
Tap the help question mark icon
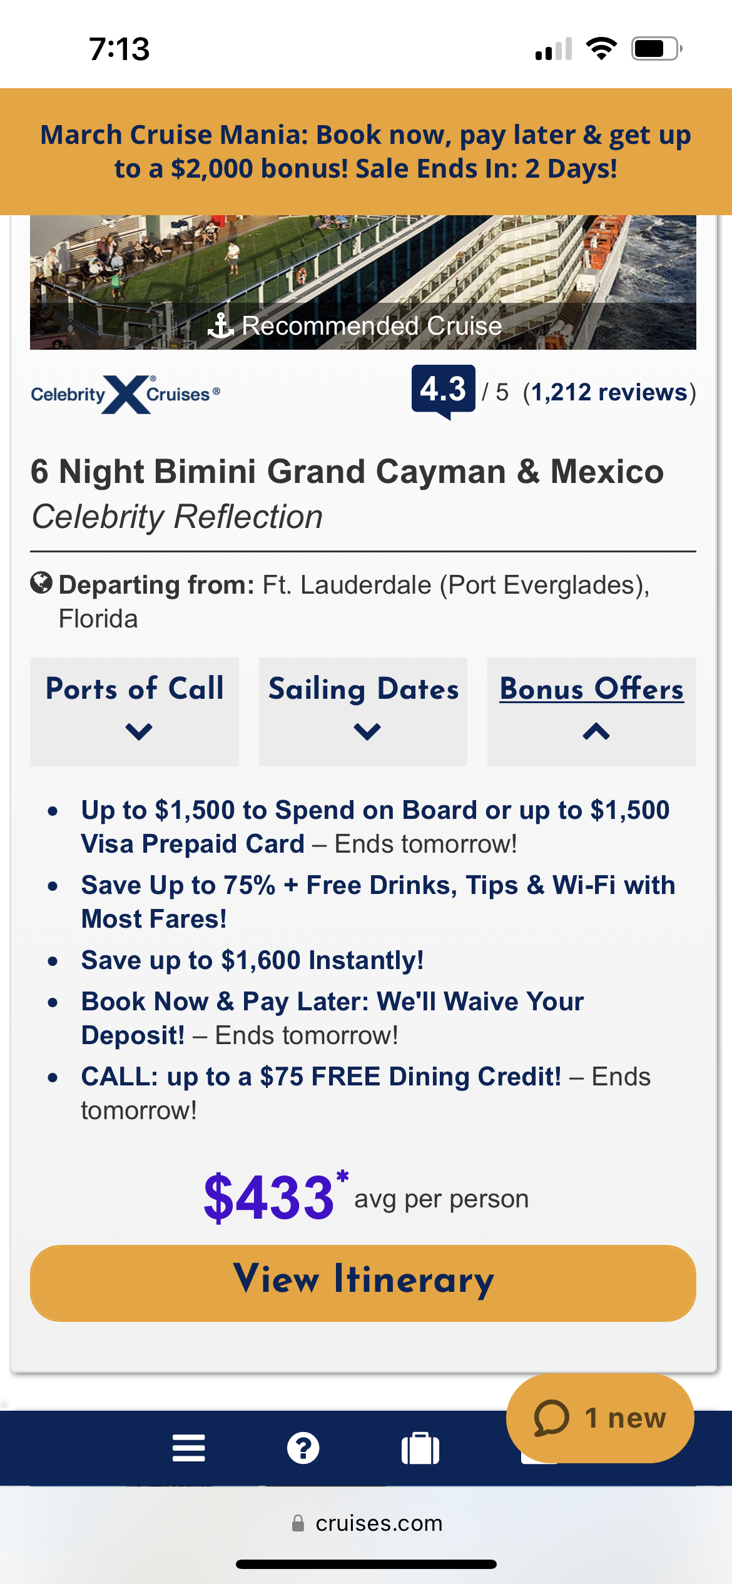click(x=303, y=1448)
